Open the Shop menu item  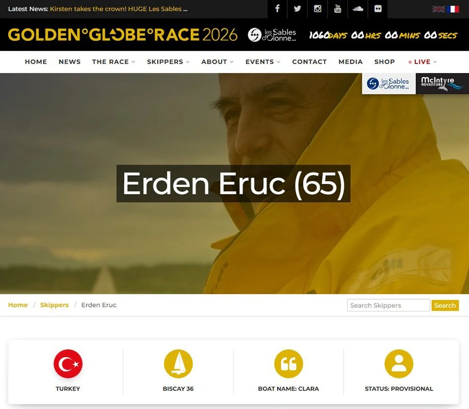(385, 62)
